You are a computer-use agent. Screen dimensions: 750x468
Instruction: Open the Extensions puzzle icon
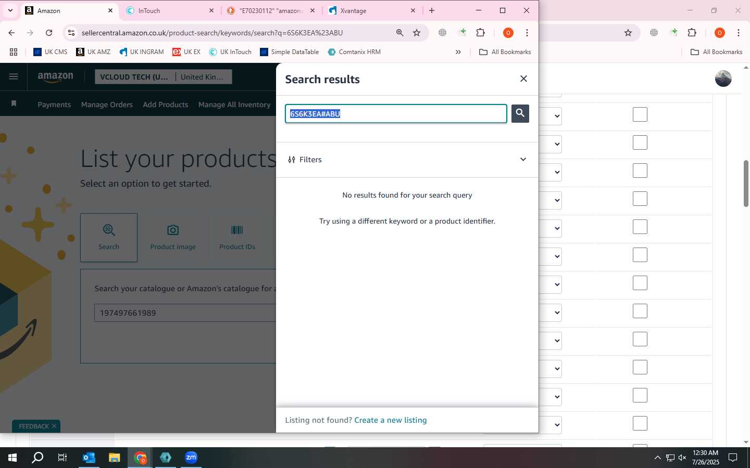481,33
